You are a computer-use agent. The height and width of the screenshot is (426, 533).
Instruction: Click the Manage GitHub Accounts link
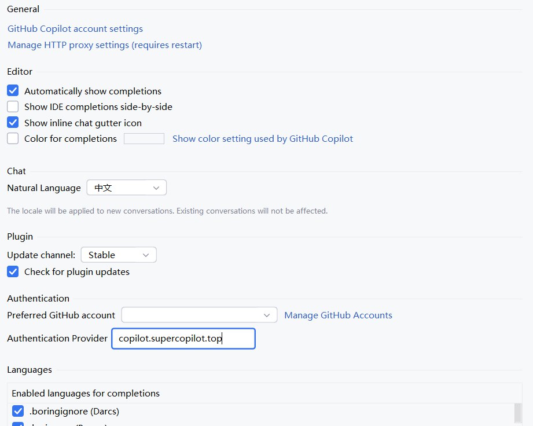338,315
